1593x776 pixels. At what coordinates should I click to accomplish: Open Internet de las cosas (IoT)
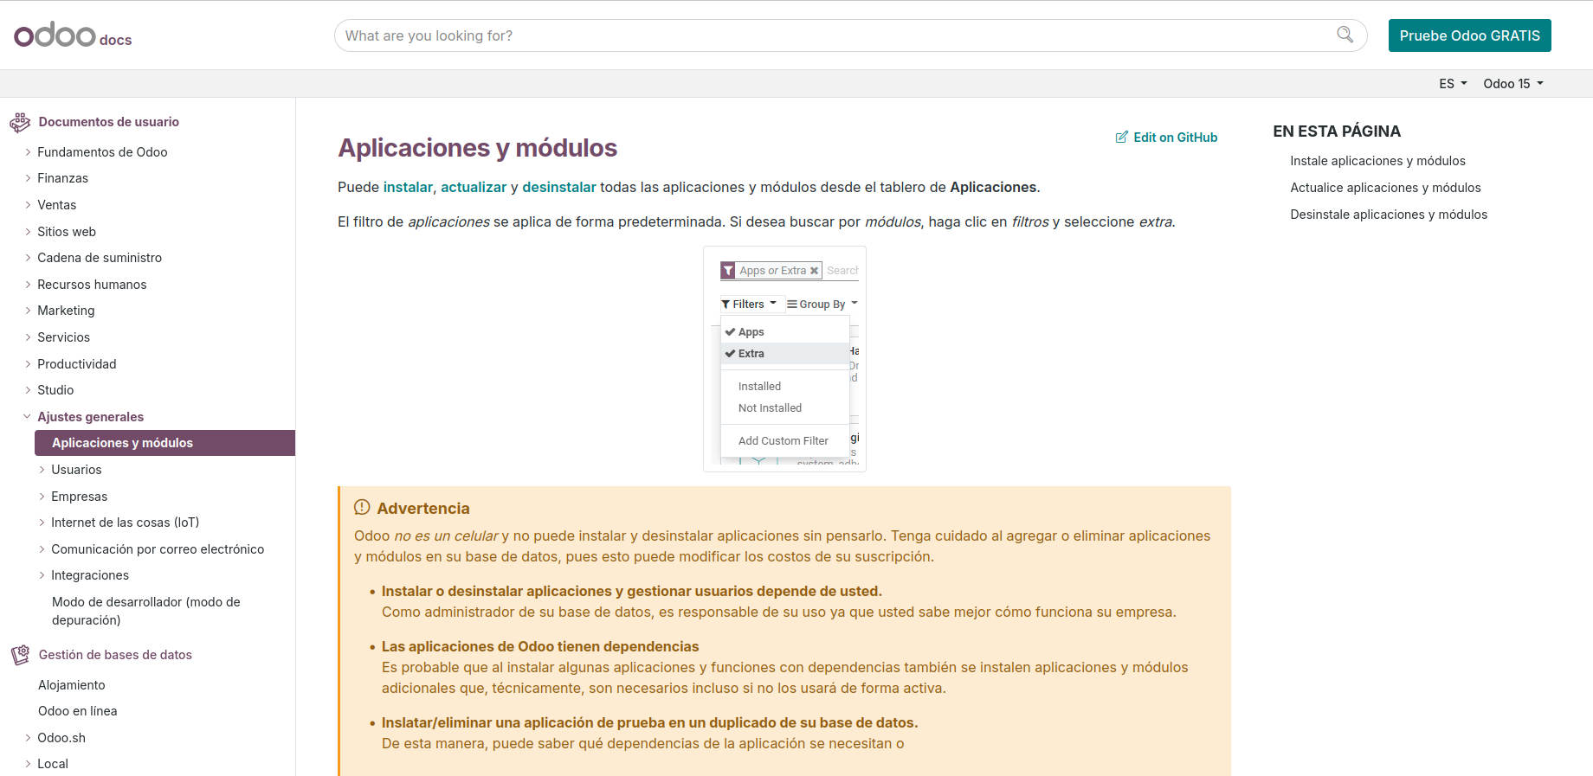click(125, 523)
